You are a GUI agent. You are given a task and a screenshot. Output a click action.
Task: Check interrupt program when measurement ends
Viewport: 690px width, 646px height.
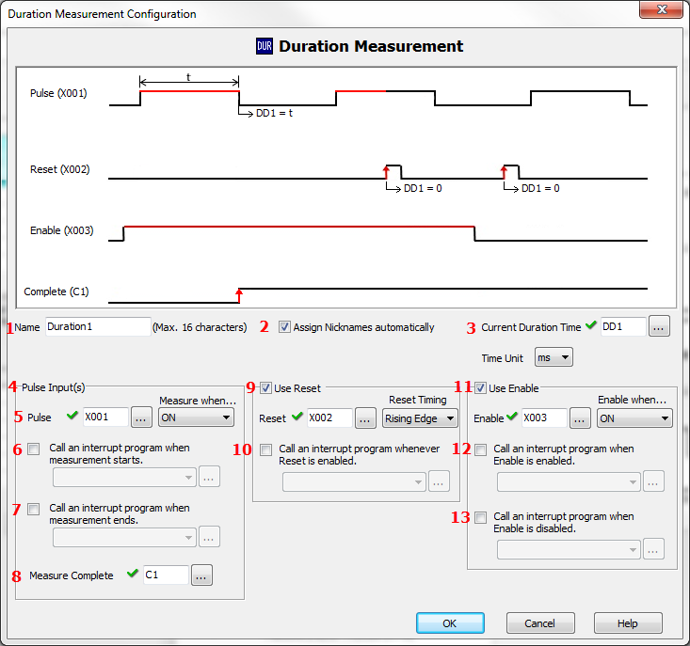[34, 509]
